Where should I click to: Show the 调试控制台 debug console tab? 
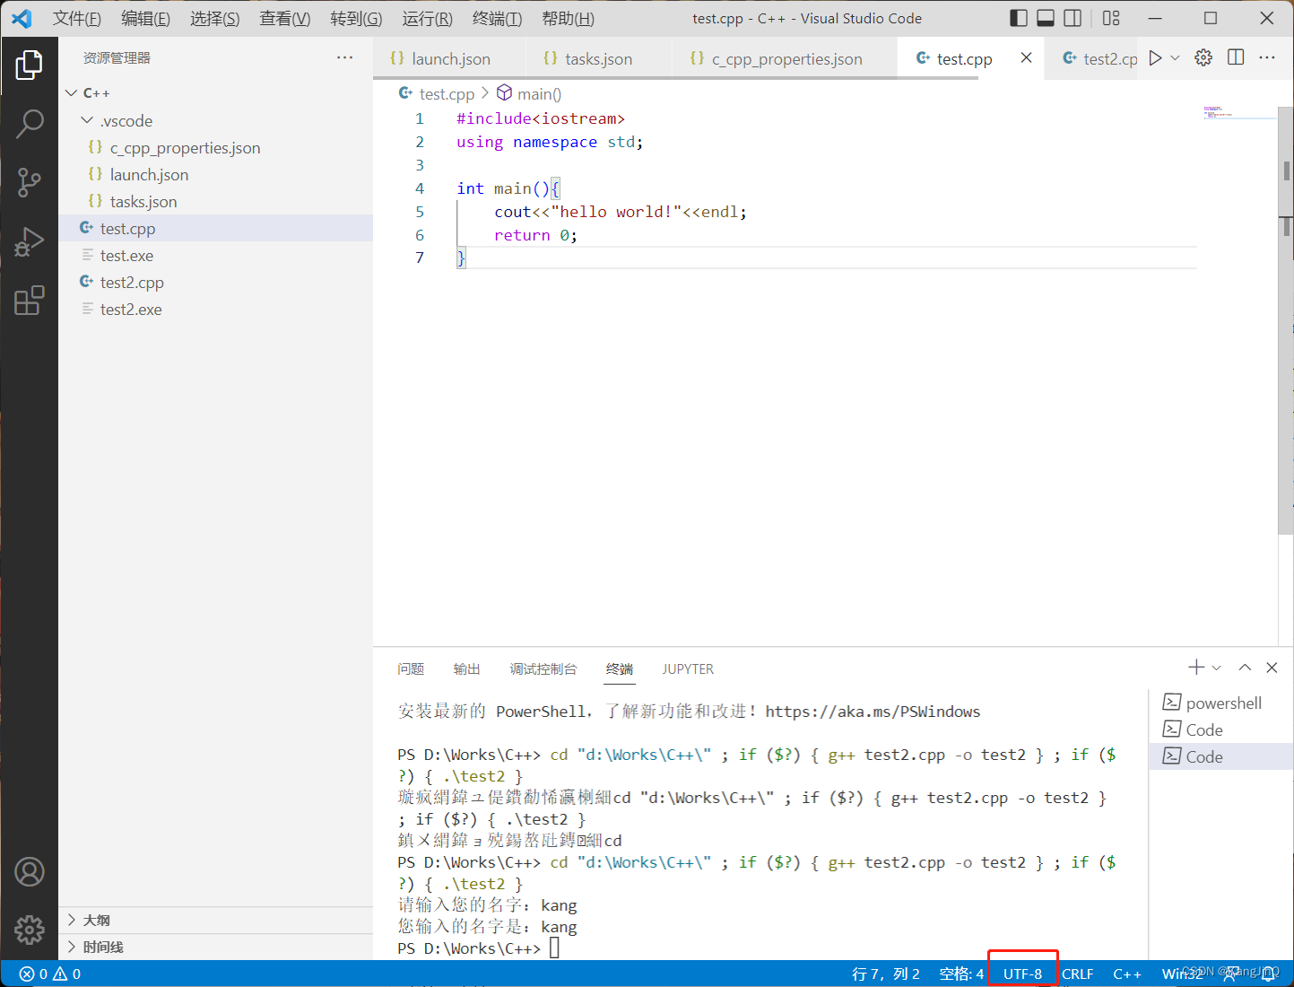[x=543, y=668]
